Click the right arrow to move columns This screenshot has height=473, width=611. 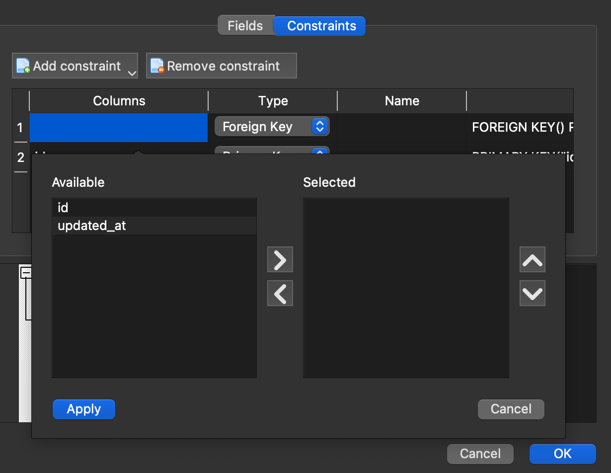[x=280, y=259]
